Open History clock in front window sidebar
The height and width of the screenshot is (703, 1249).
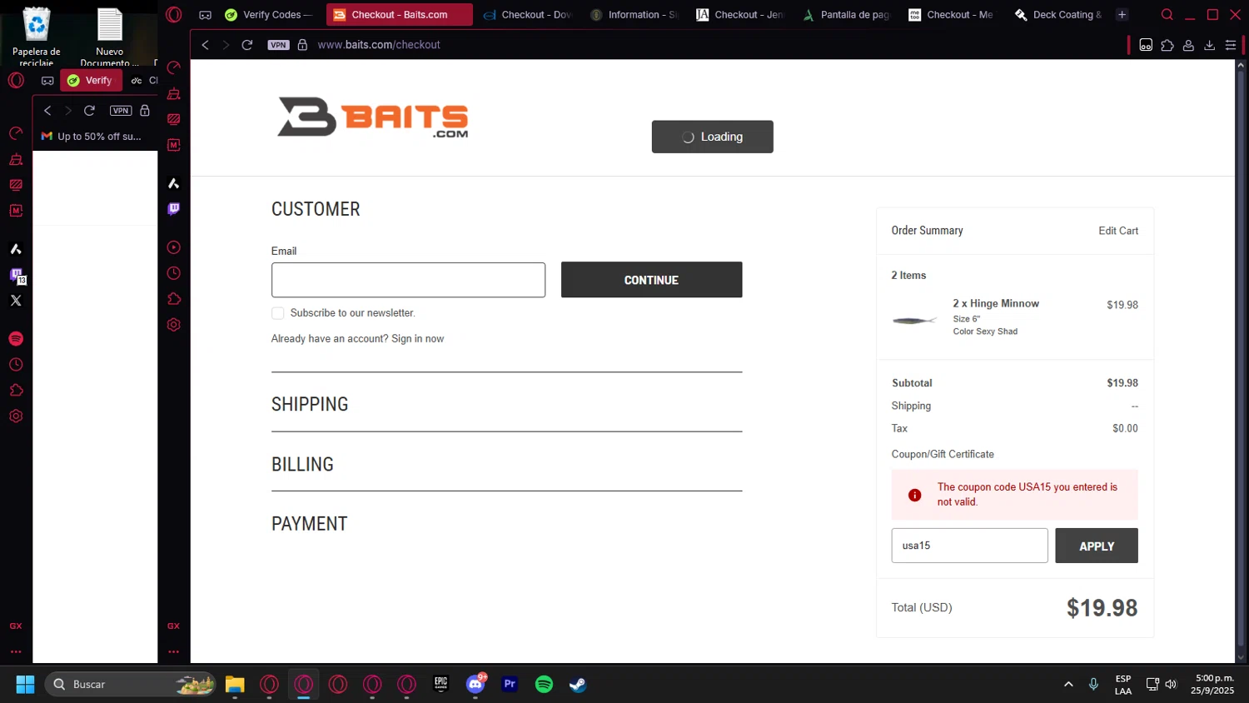click(173, 273)
